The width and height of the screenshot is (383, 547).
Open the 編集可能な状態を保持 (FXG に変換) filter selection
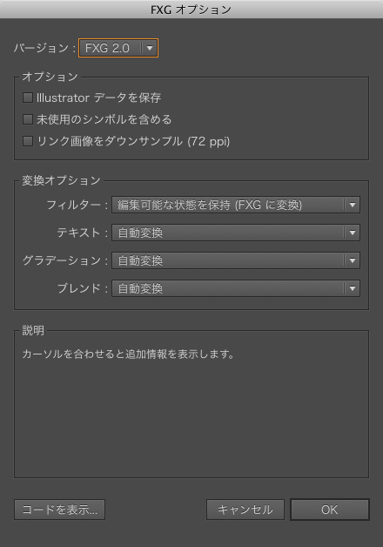point(236,206)
